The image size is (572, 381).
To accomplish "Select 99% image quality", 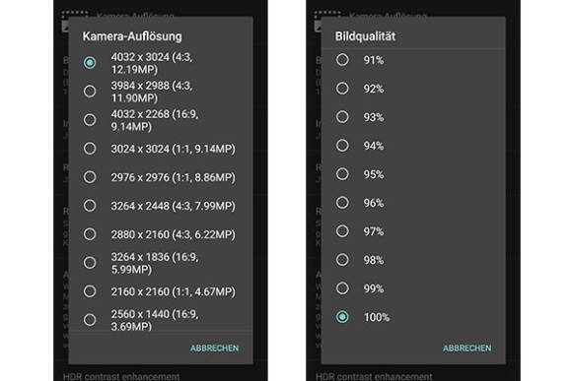I will click(x=413, y=288).
